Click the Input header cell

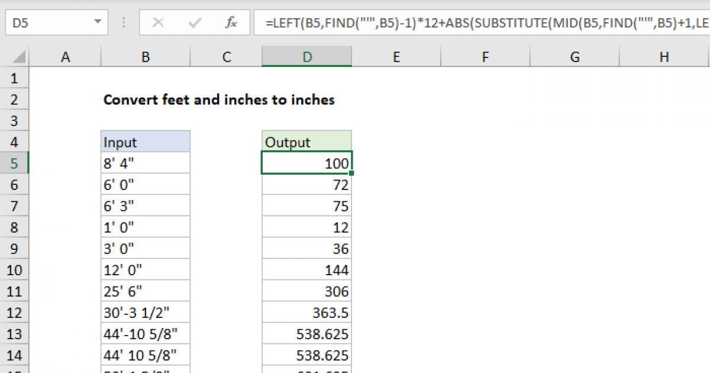tap(146, 142)
